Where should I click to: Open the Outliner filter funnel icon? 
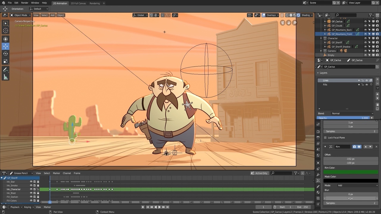coord(370,15)
